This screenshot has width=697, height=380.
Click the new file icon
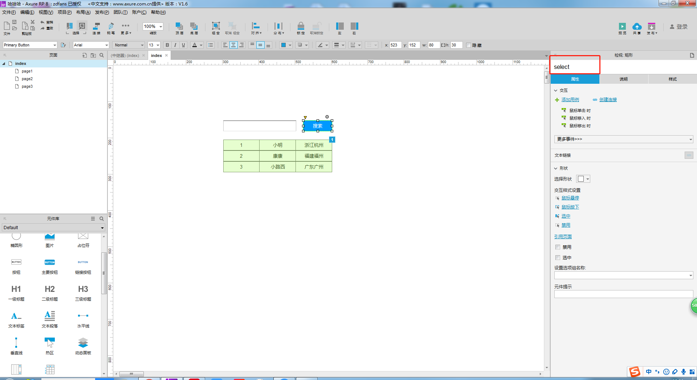(x=7, y=26)
